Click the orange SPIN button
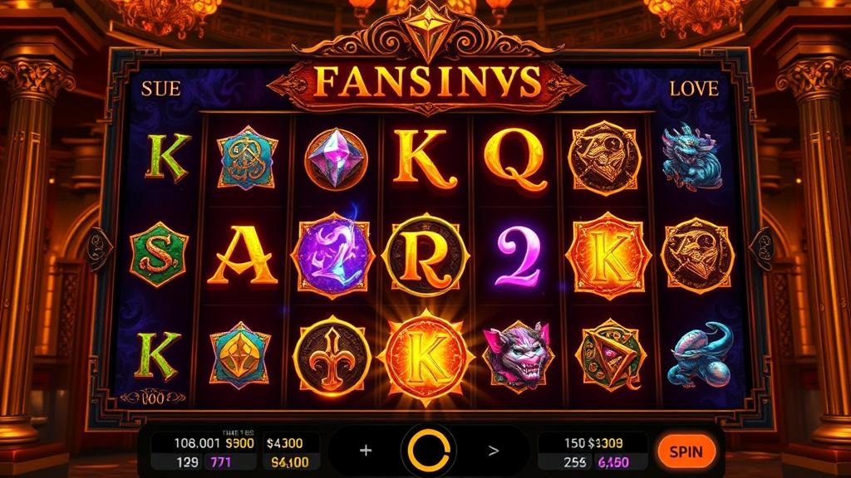Screen dimensions: 851x478 [x=686, y=451]
